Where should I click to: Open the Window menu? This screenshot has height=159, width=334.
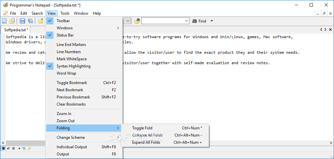tap(81, 13)
